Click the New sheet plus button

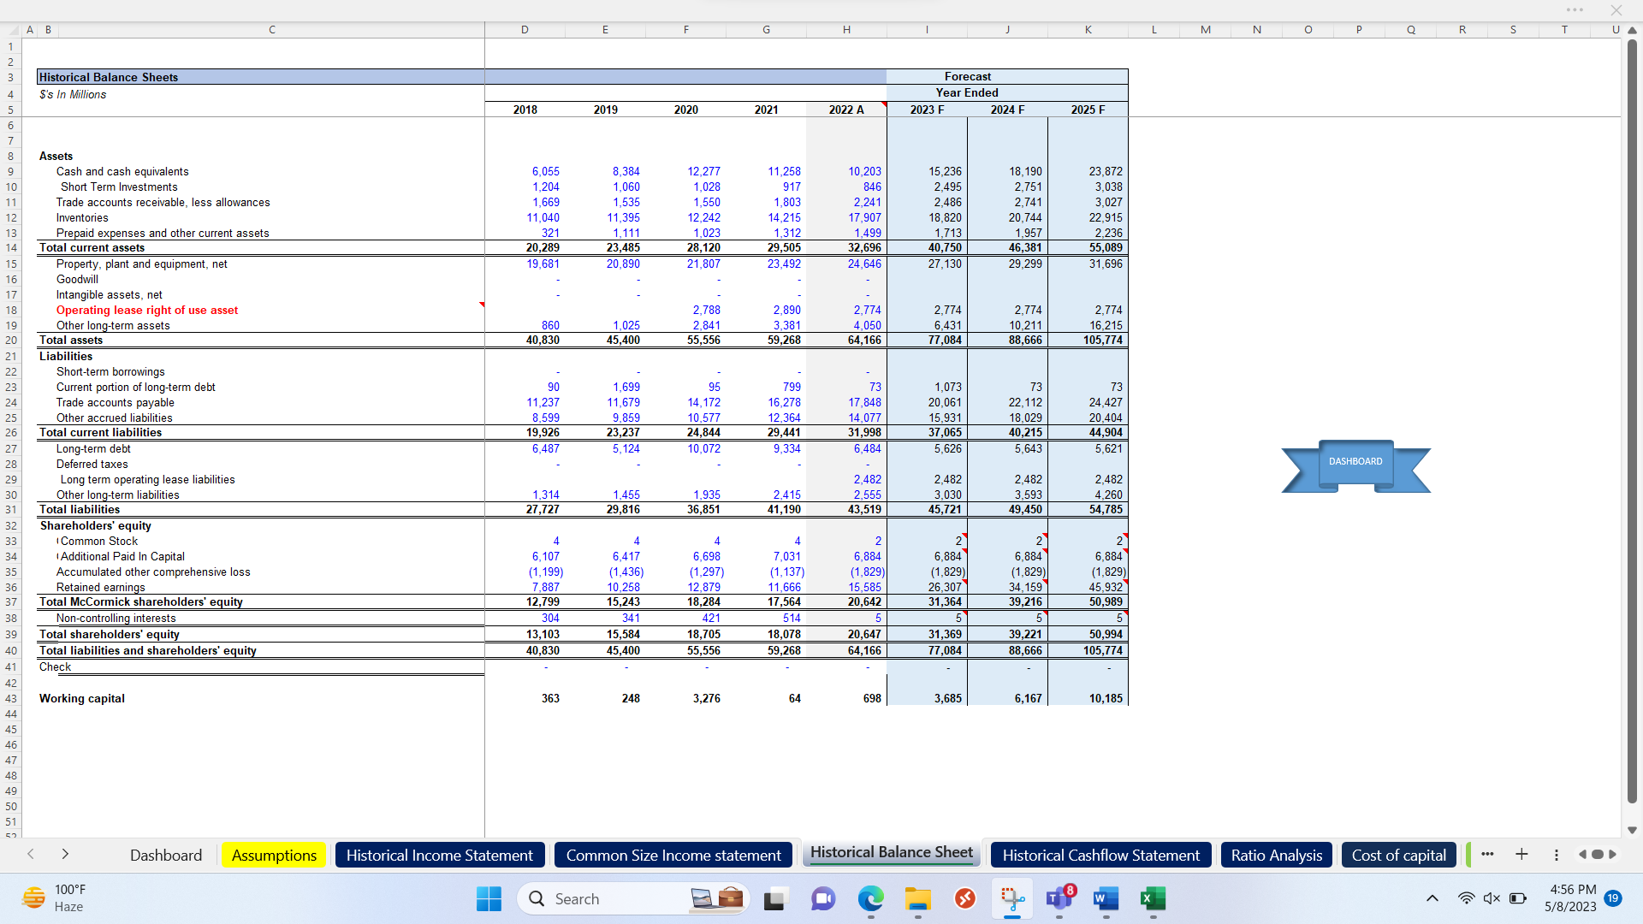(x=1521, y=855)
